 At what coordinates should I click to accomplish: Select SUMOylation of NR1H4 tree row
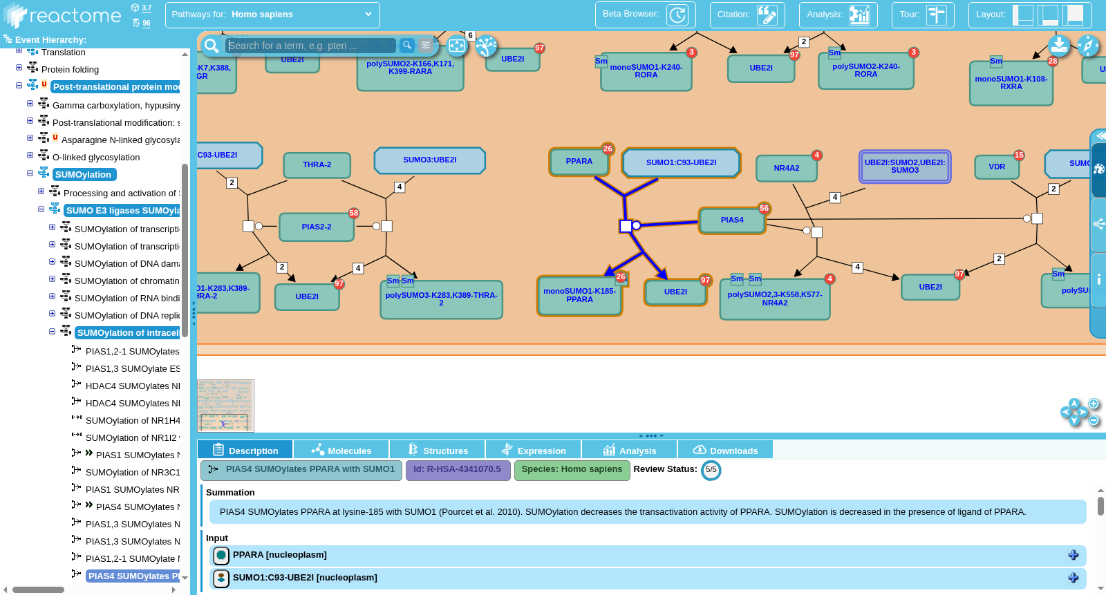(x=132, y=421)
